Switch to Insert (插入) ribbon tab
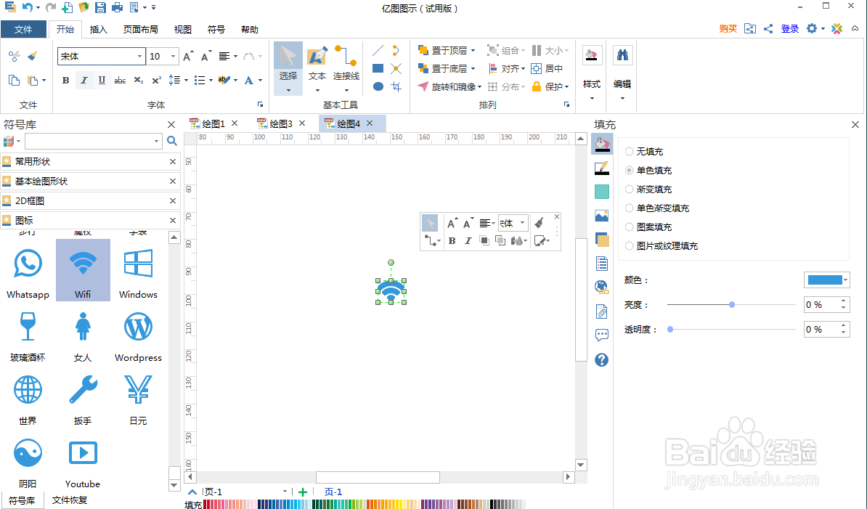The height and width of the screenshot is (509, 867). [99, 29]
